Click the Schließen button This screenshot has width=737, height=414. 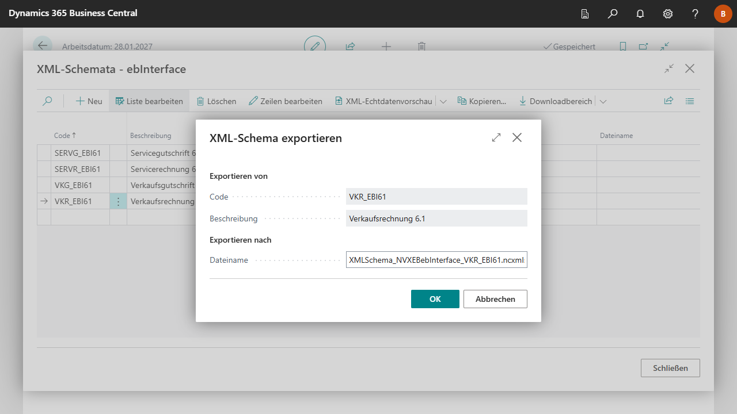click(670, 368)
